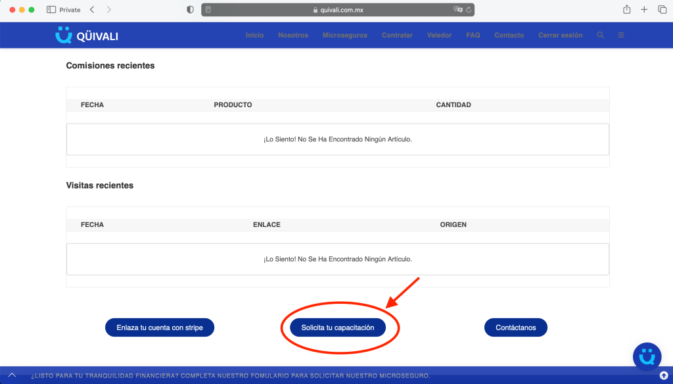This screenshot has width=673, height=384.
Task: Reload the page with the refresh icon
Action: tap(469, 9)
